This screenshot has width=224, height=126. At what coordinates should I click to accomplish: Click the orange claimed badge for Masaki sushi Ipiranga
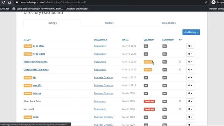148,62
